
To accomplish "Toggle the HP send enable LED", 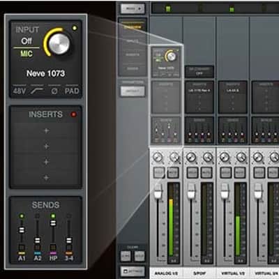I will [53, 216].
